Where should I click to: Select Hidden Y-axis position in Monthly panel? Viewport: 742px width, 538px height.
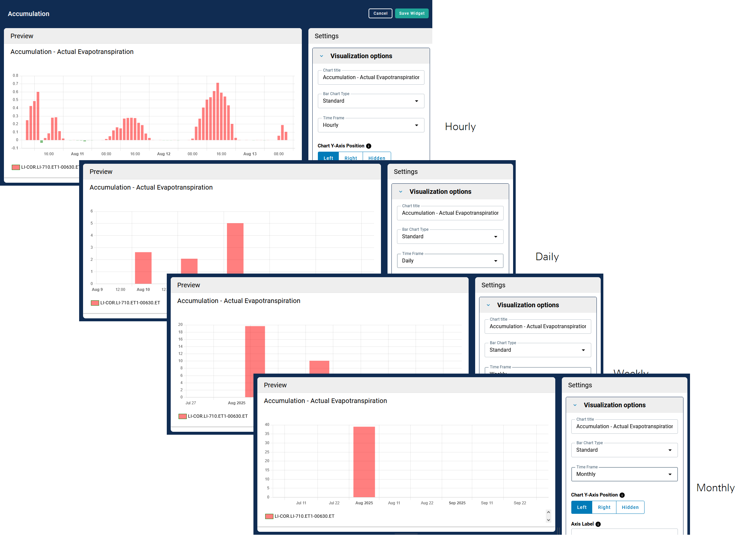630,507
